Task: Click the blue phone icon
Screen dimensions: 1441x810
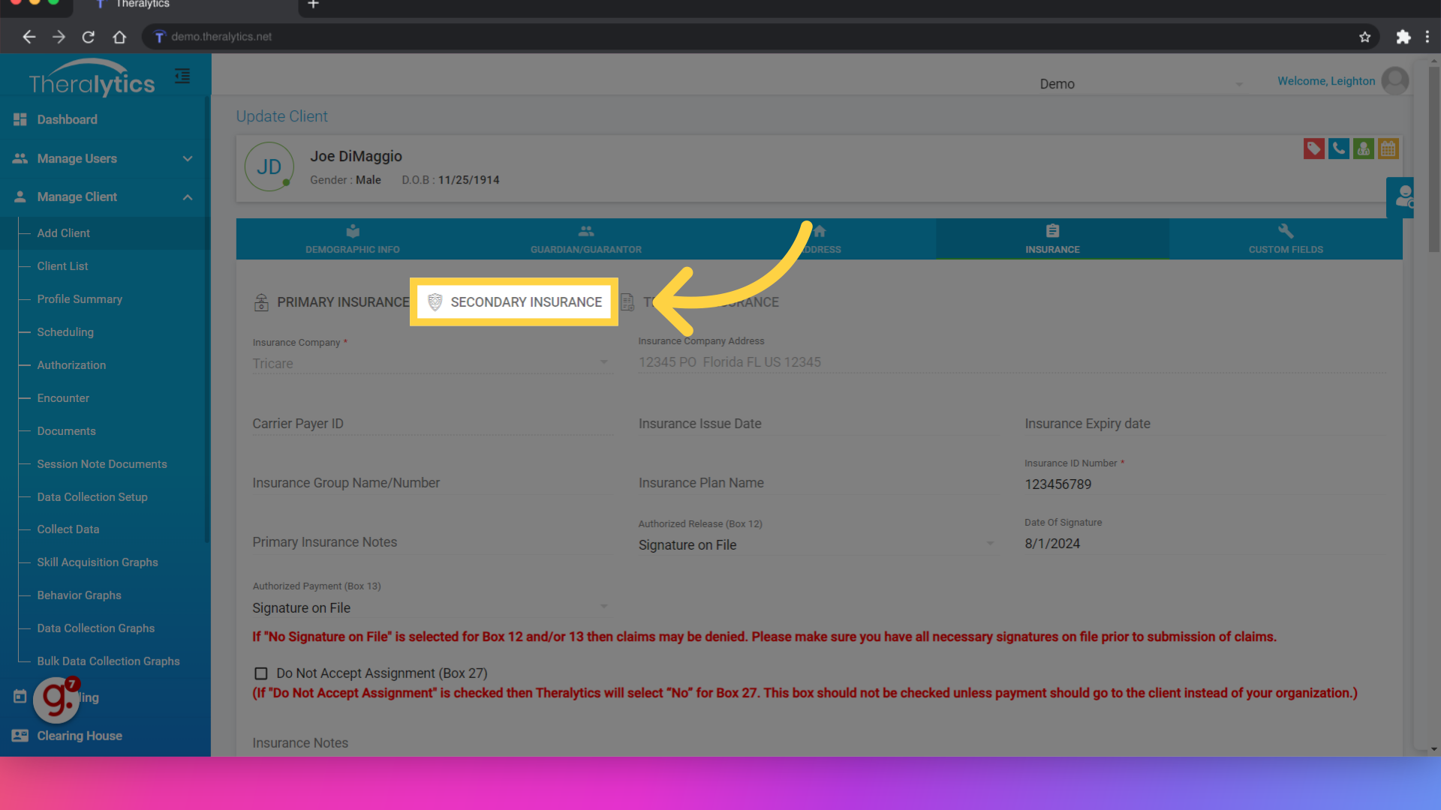Action: tap(1339, 148)
